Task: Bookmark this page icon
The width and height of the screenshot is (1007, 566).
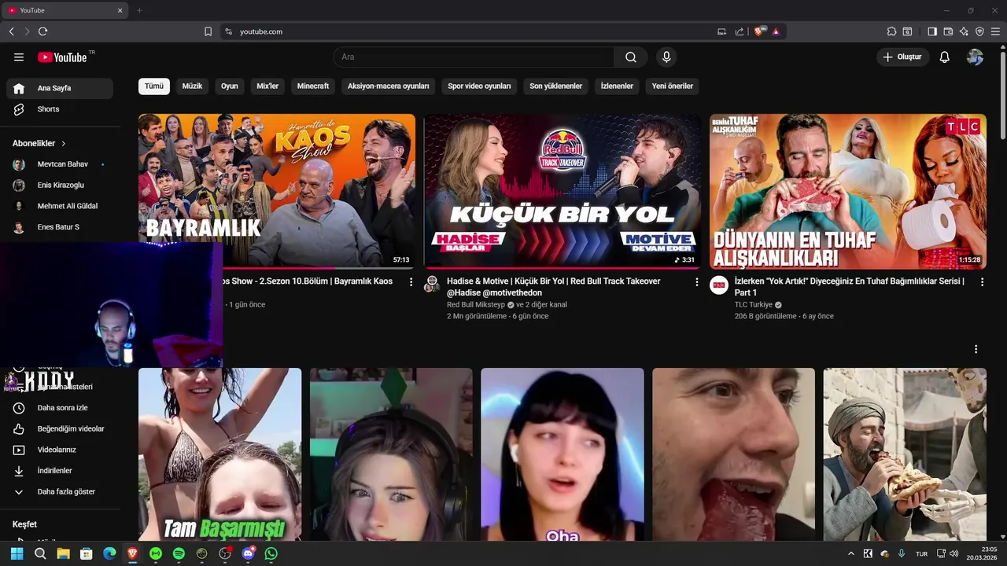Action: pyautogui.click(x=208, y=31)
